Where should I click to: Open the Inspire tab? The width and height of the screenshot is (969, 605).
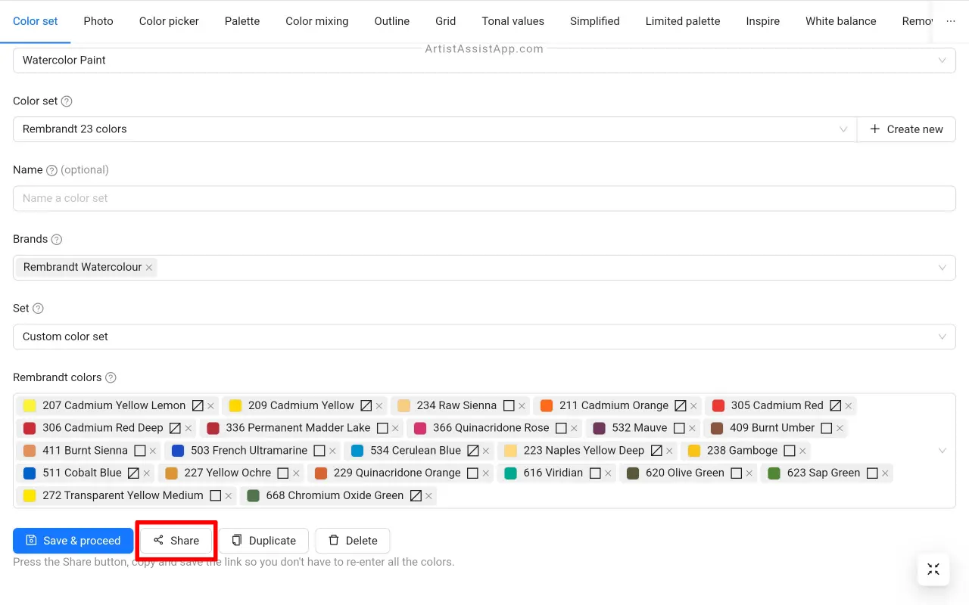click(763, 21)
